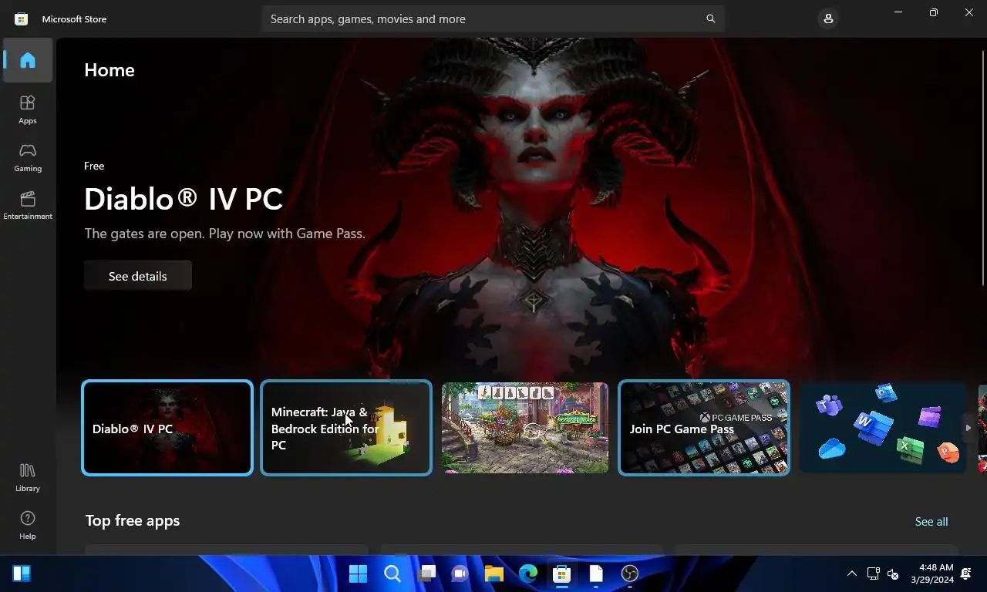Click the See details button
The height and width of the screenshot is (592, 987).
pyautogui.click(x=138, y=276)
